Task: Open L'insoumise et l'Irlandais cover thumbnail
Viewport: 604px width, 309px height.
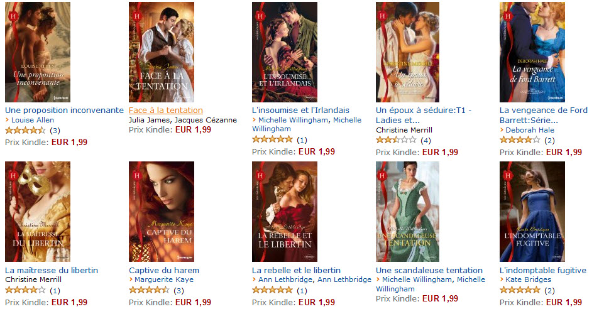Action: pyautogui.click(x=285, y=52)
